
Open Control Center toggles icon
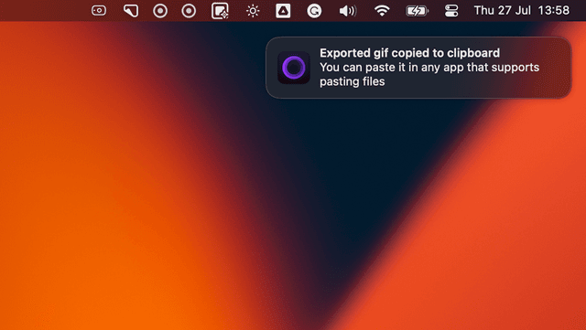[451, 11]
